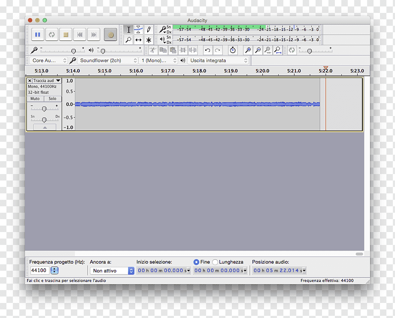Fit entire project in window

point(278,50)
